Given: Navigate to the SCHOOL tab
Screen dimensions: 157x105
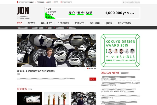Looking at the screenshot, I should pyautogui.click(x=95, y=23).
